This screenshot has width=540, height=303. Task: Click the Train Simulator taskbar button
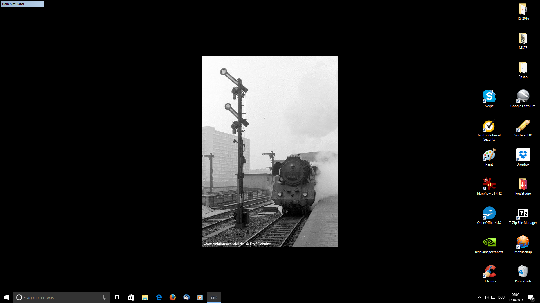tap(214, 297)
